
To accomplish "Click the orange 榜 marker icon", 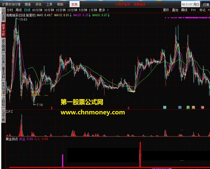I will click(x=193, y=107).
